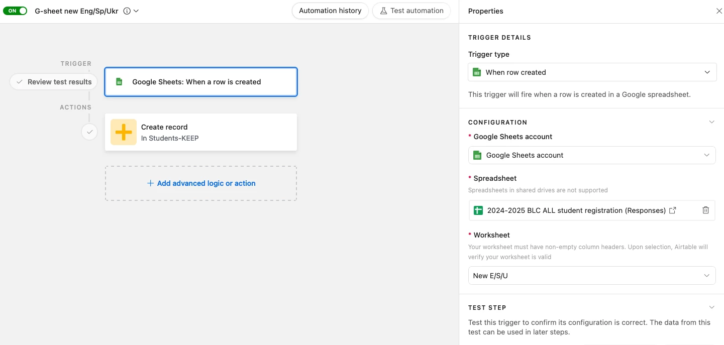Click the flask icon in Test automation
This screenshot has width=724, height=345.
(384, 11)
